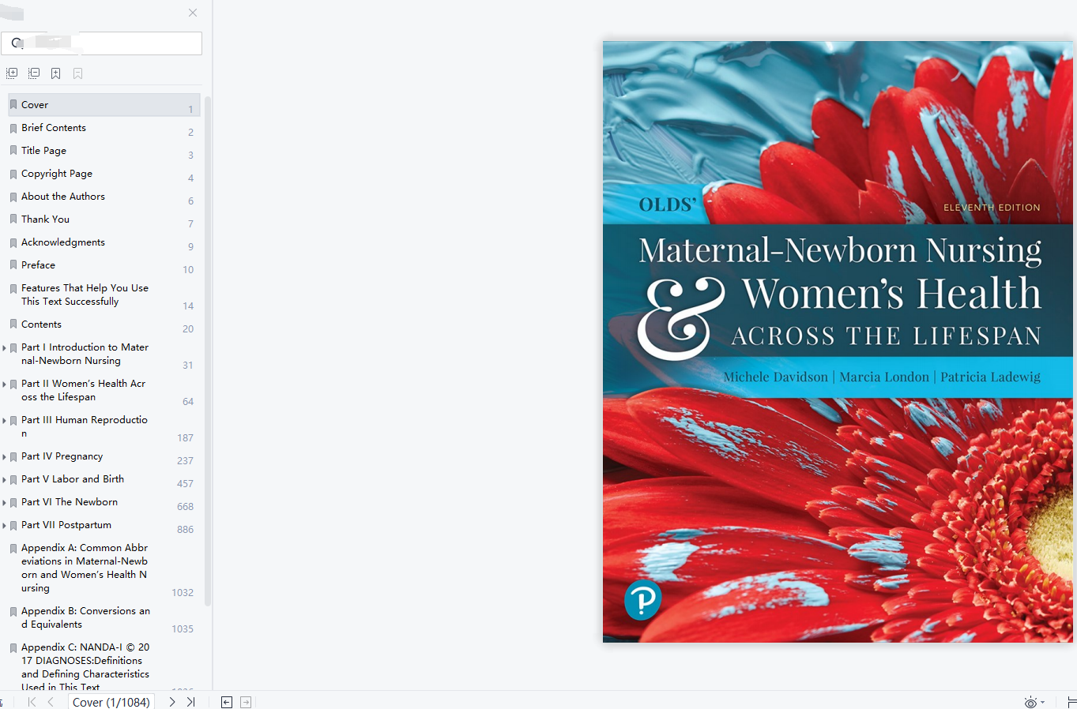The image size is (1077, 709).
Task: Jump to the Contents bookmark
Action: (x=41, y=324)
